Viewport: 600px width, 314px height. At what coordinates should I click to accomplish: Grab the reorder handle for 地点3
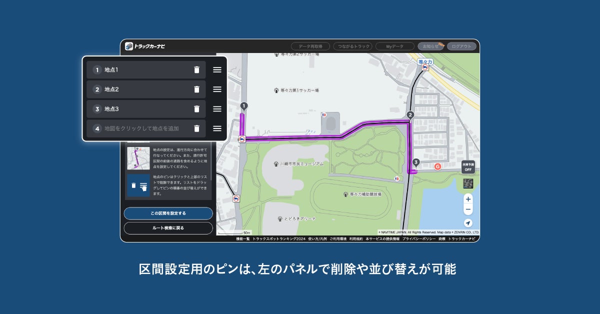(217, 109)
